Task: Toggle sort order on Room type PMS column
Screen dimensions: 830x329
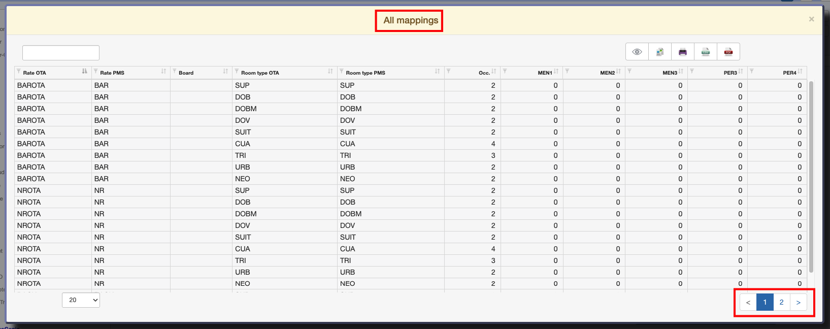Action: pyautogui.click(x=437, y=72)
